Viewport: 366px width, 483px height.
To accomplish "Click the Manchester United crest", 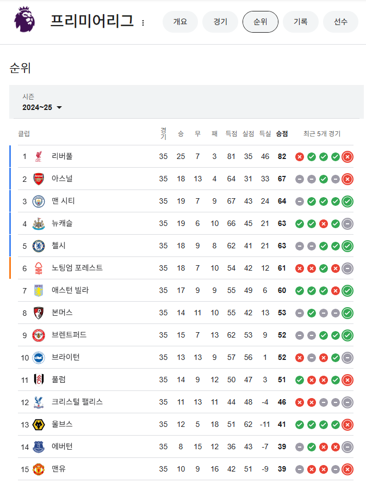I will pyautogui.click(x=39, y=469).
